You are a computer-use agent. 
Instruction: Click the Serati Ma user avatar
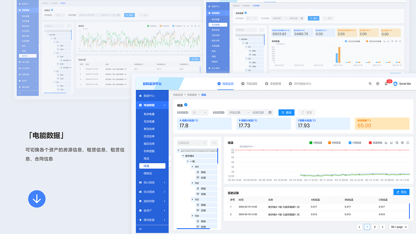pos(395,84)
